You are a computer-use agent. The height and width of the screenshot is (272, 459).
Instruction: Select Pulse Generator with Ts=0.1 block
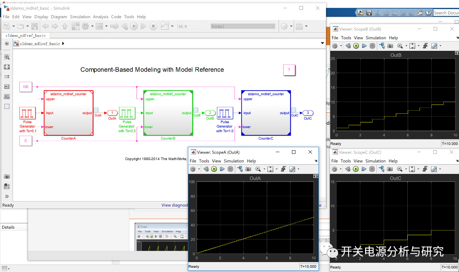pyautogui.click(x=27, y=113)
